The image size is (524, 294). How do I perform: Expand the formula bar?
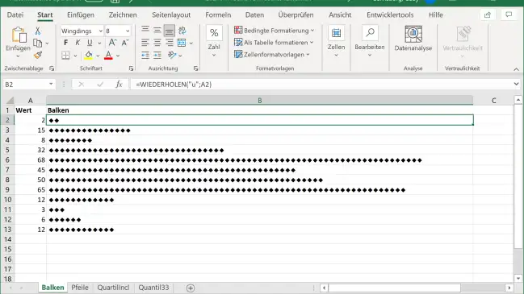[x=516, y=84]
